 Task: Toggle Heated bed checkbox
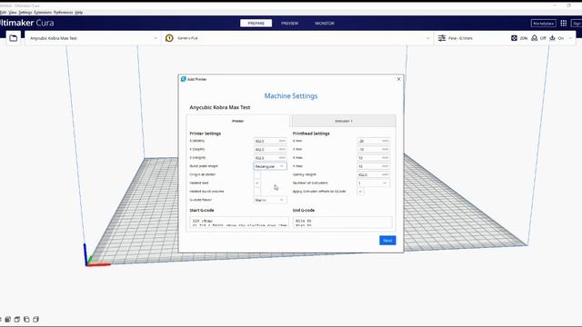tap(256, 183)
